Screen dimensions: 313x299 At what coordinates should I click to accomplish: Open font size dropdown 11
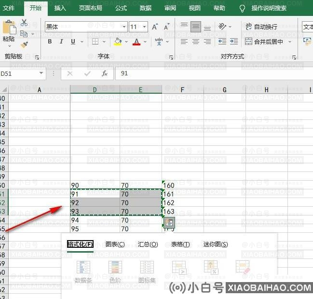coord(144,27)
